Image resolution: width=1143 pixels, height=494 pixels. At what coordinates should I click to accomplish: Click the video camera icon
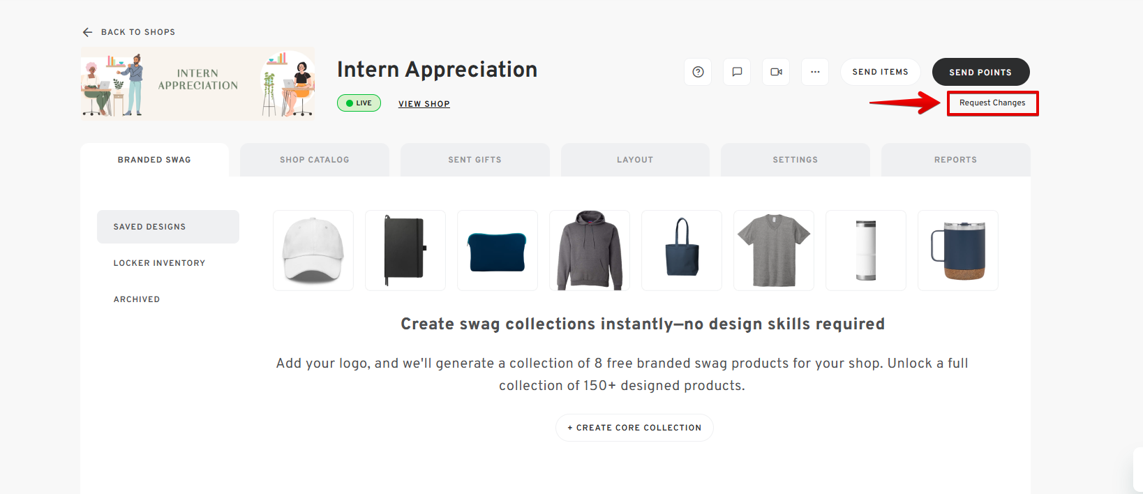(776, 72)
